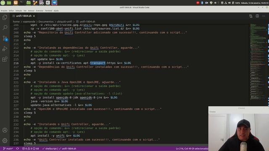This screenshot has width=269, height=151.
Task: Open the Search view in the activity bar
Action: 5,28
